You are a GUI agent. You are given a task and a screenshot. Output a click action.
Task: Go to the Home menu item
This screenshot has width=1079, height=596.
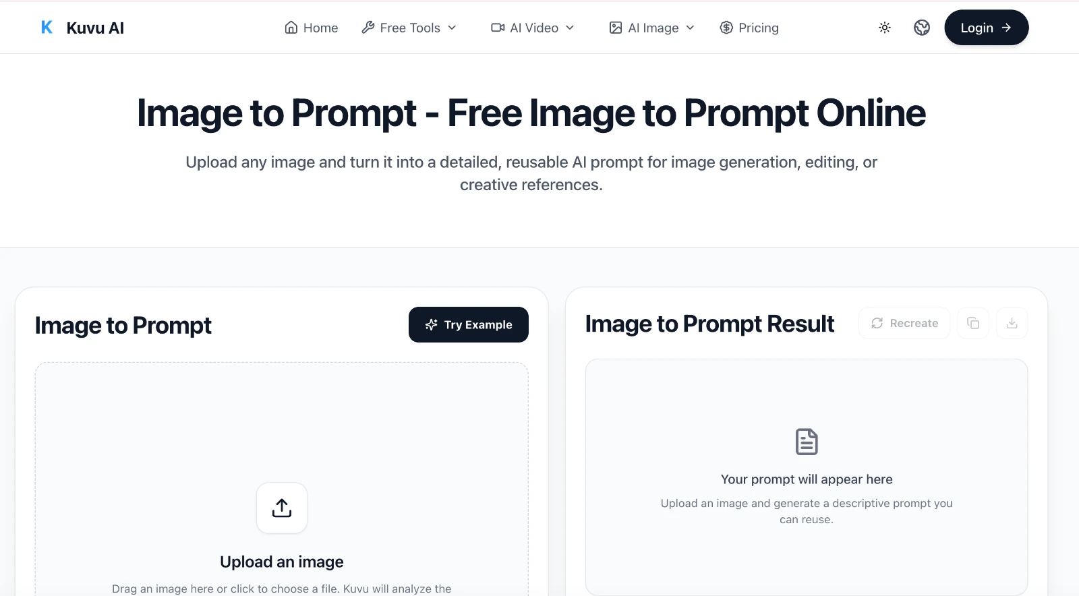312,28
